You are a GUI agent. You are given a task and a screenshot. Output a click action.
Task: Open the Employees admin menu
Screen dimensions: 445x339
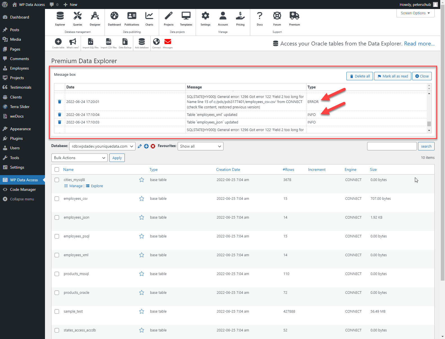pos(22,68)
